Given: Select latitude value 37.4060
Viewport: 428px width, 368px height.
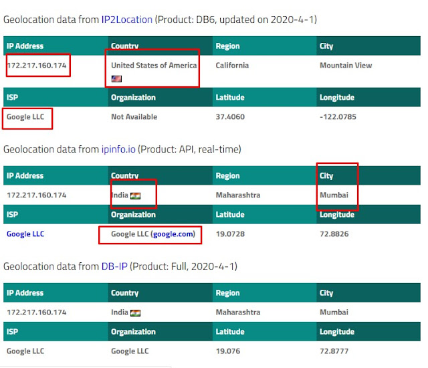Looking at the screenshot, I should [230, 117].
